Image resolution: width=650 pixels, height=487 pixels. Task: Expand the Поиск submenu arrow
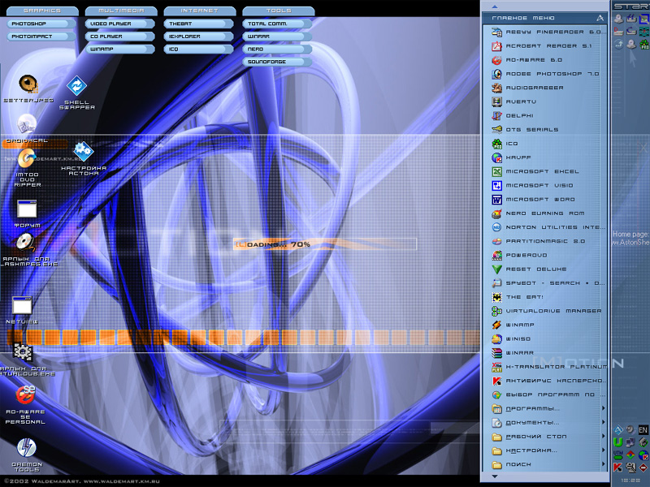click(603, 464)
